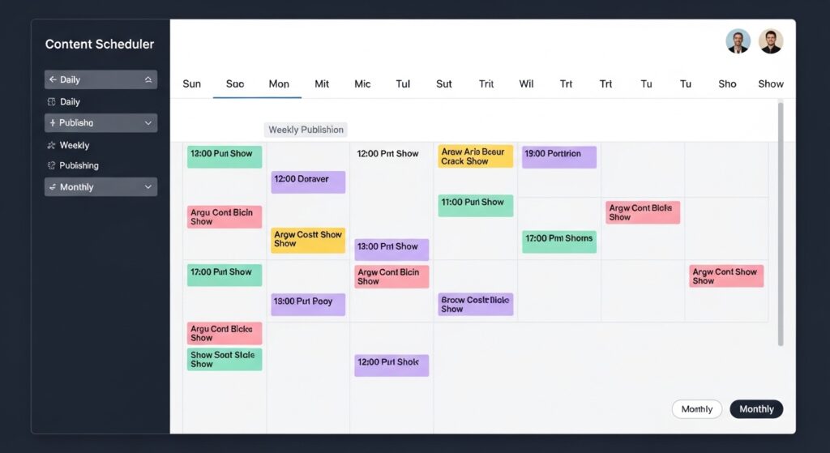Image resolution: width=830 pixels, height=453 pixels.
Task: Select the Trit day tab
Action: tap(486, 83)
